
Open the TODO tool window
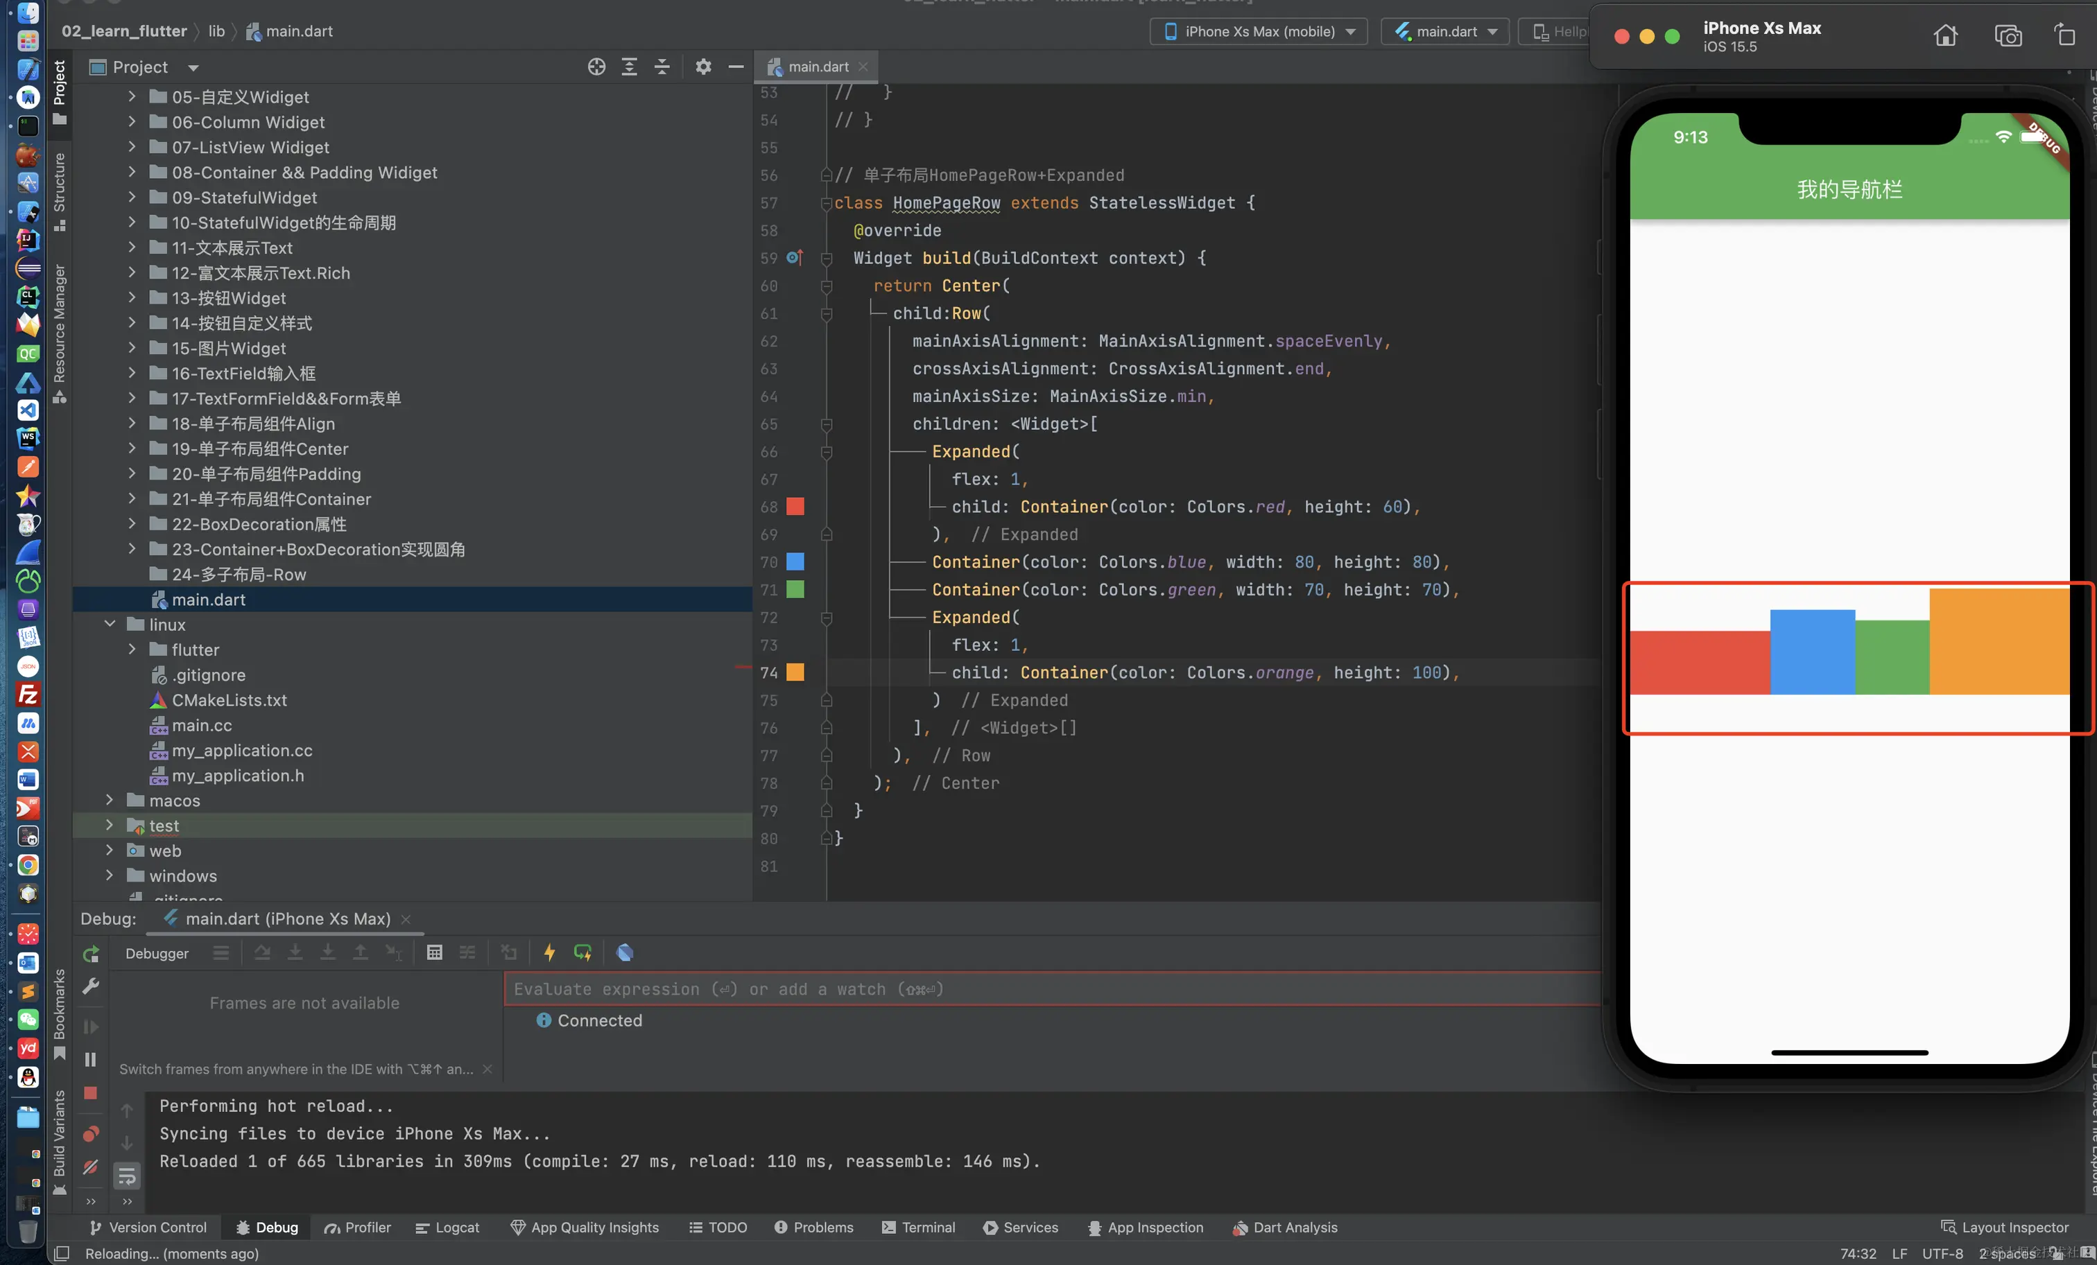coord(718,1228)
